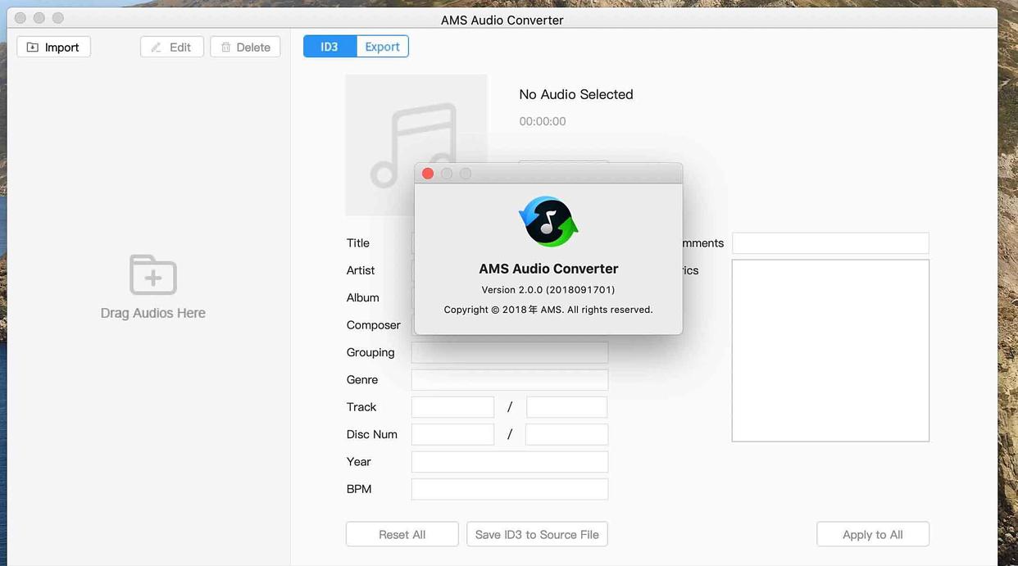Click the 'No Audio Selected' text

(576, 94)
